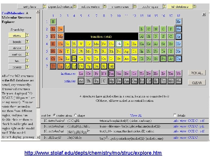Screen dimensions: 210x157
Task: Select the aluminium (Al) element cell
Action: pos(141,36)
